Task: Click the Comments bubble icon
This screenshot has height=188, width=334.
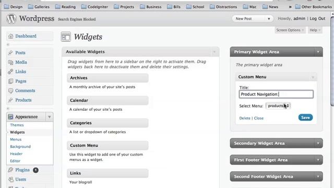Action: coord(10,90)
